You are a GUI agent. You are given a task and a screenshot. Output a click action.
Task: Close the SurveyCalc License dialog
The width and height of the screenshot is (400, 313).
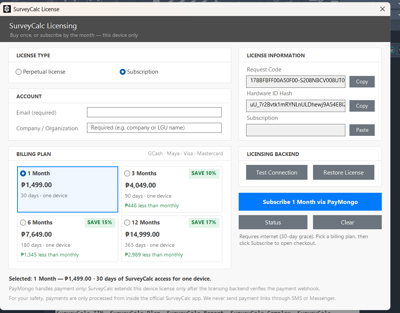383,9
